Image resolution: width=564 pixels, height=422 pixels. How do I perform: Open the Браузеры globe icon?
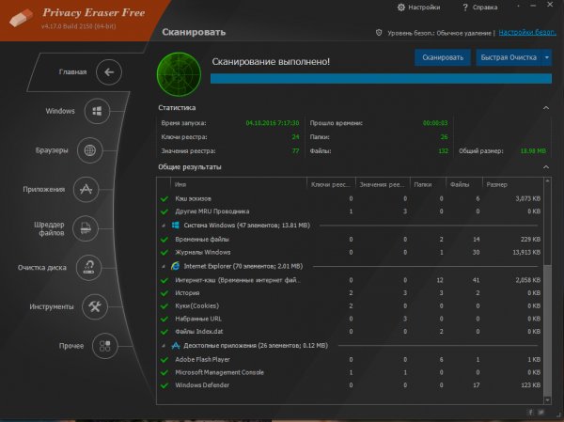pyautogui.click(x=90, y=150)
